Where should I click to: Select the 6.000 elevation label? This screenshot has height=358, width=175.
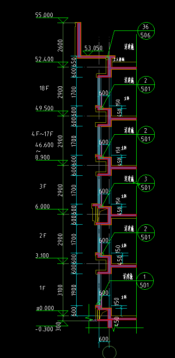click(x=42, y=206)
